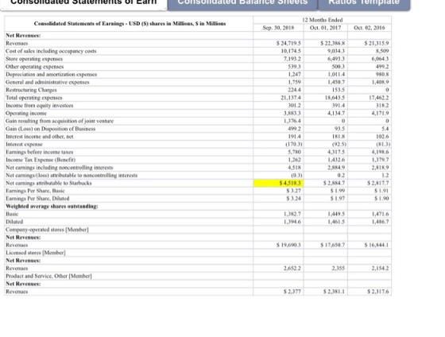Click 'Earnings before income taxes' label
Screen dimensions: 445x337
pos(40,152)
